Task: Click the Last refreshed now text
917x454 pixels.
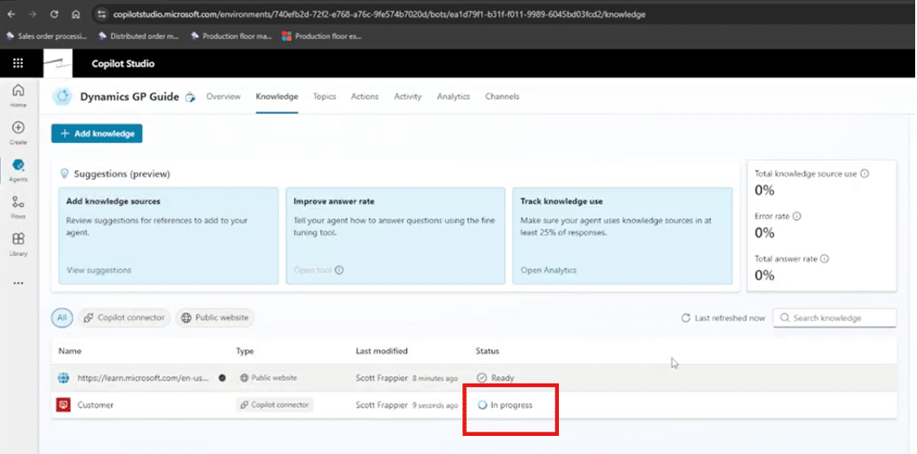Action: [x=729, y=318]
